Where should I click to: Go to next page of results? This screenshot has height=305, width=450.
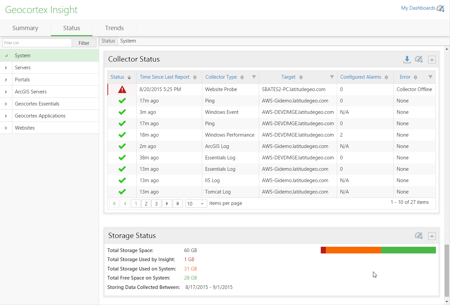(x=167, y=204)
